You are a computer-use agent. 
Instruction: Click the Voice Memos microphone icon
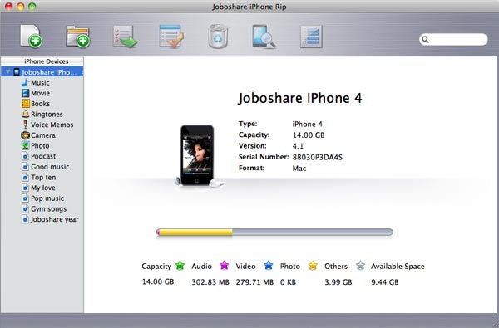tap(25, 125)
